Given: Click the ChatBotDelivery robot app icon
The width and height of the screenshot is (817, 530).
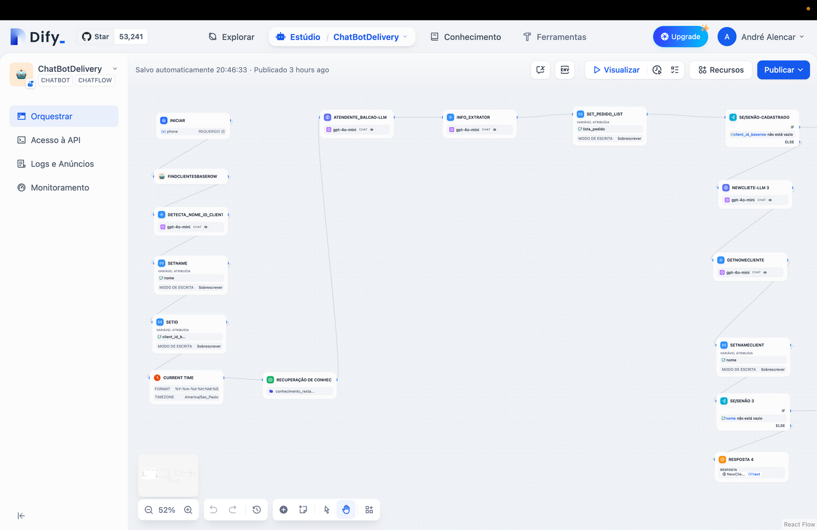Looking at the screenshot, I should [21, 74].
